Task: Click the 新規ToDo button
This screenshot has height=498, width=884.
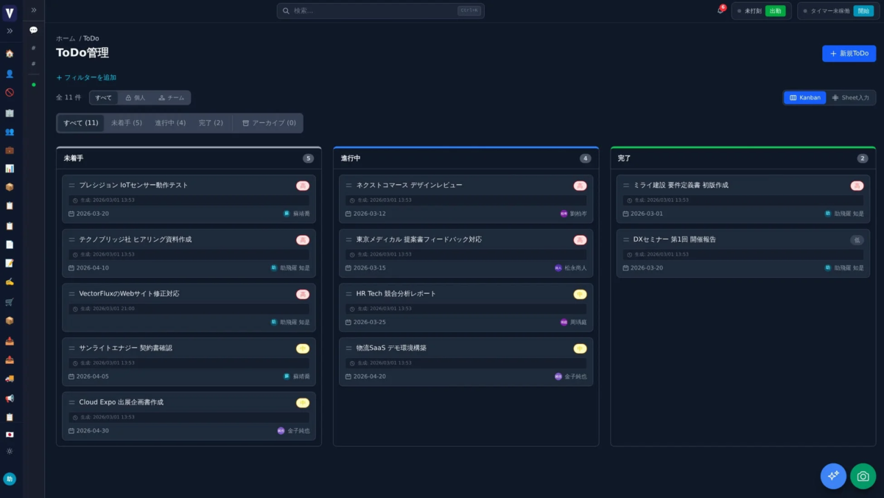Action: coord(849,53)
